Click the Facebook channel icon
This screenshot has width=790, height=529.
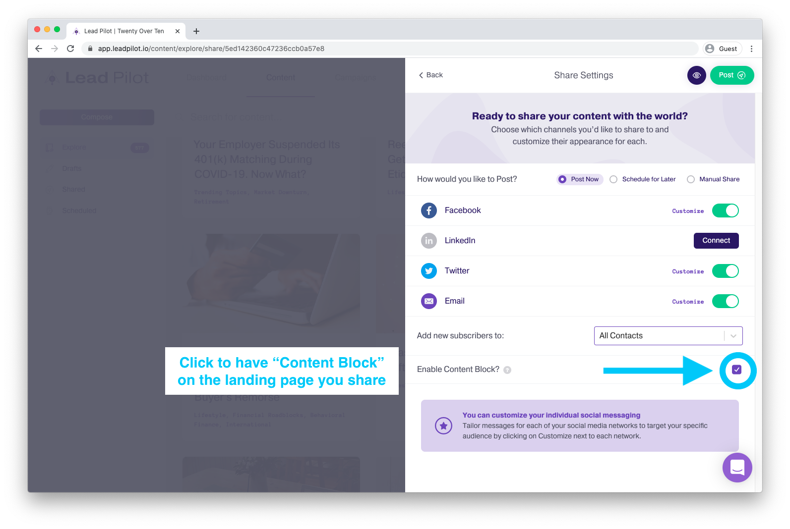point(429,211)
